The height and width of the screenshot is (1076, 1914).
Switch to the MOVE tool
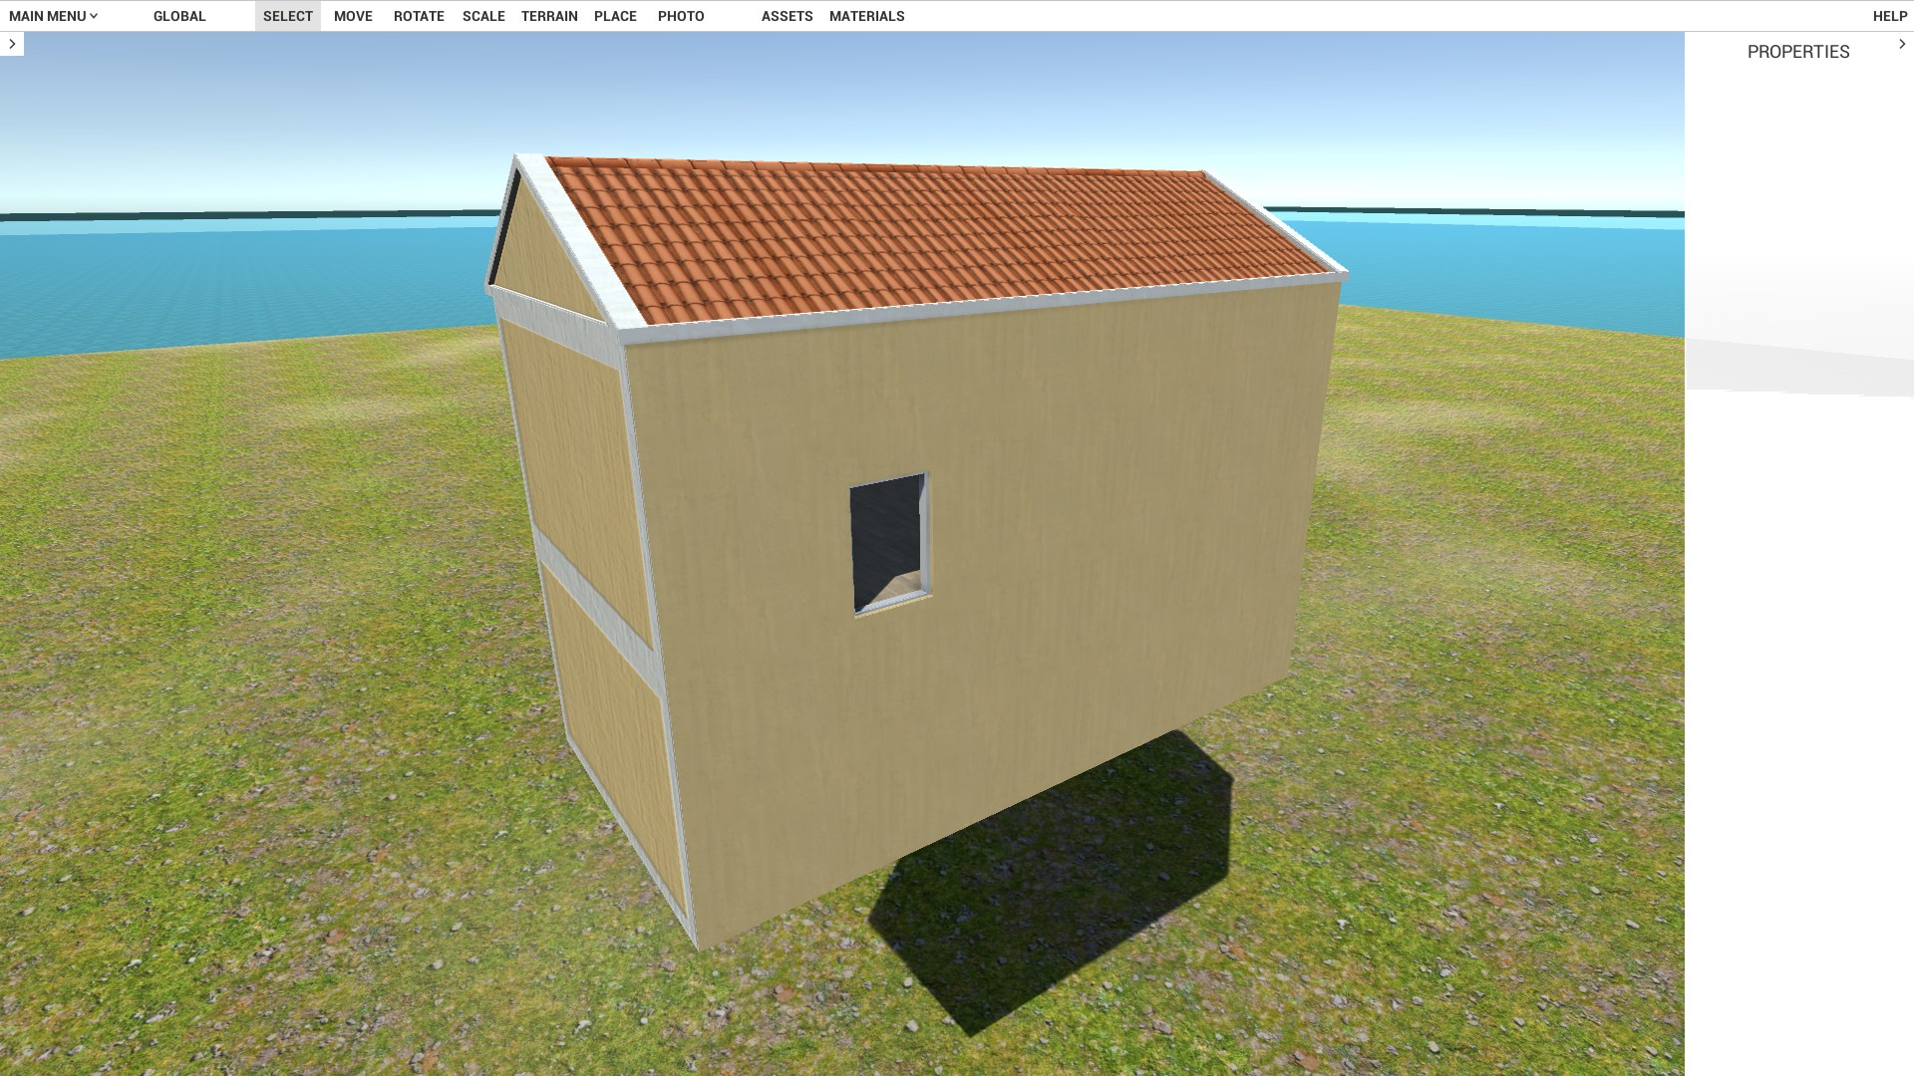point(353,16)
